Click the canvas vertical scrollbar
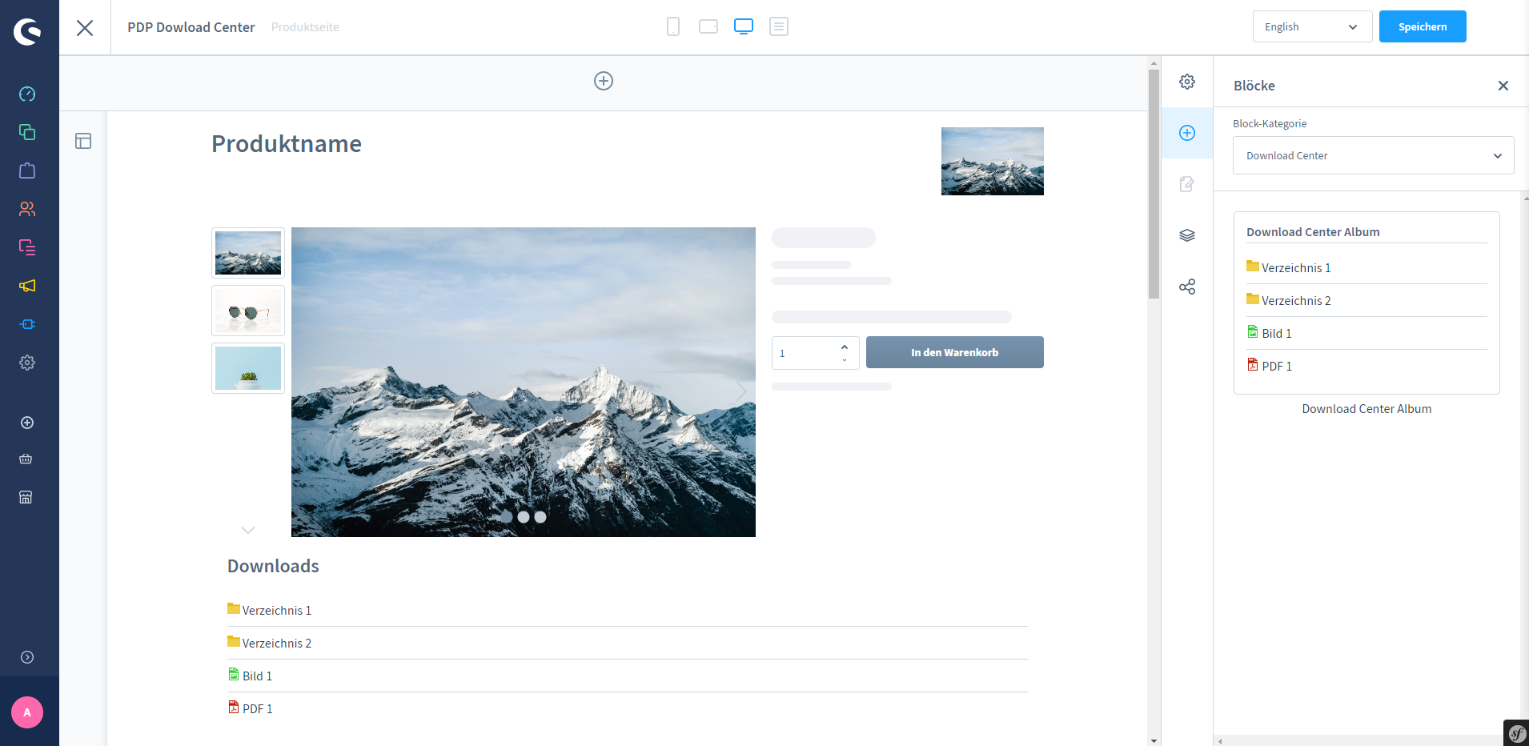1529x746 pixels. (1154, 184)
